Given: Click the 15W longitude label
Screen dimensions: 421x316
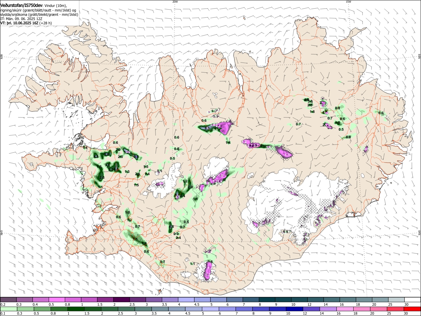Looking at the screenshot, I should [x=348, y=2].
